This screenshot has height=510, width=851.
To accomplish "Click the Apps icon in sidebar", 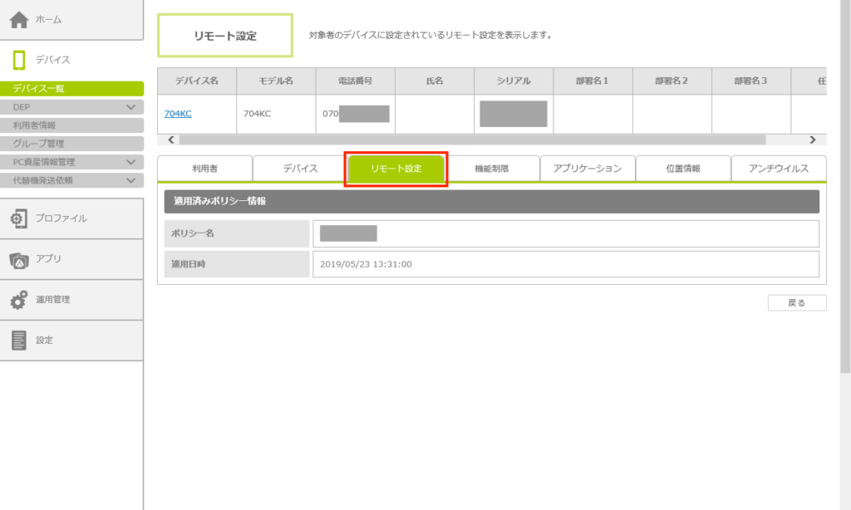I will tap(19, 259).
